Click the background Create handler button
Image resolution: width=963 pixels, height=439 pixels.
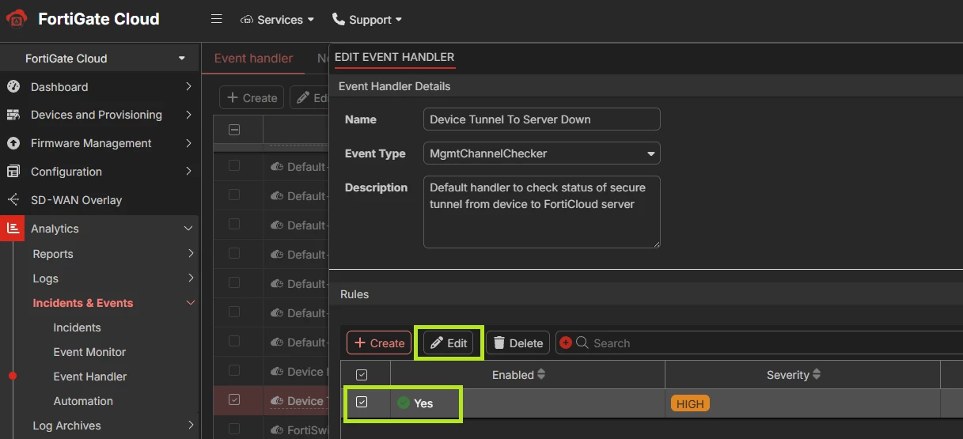[x=252, y=98]
